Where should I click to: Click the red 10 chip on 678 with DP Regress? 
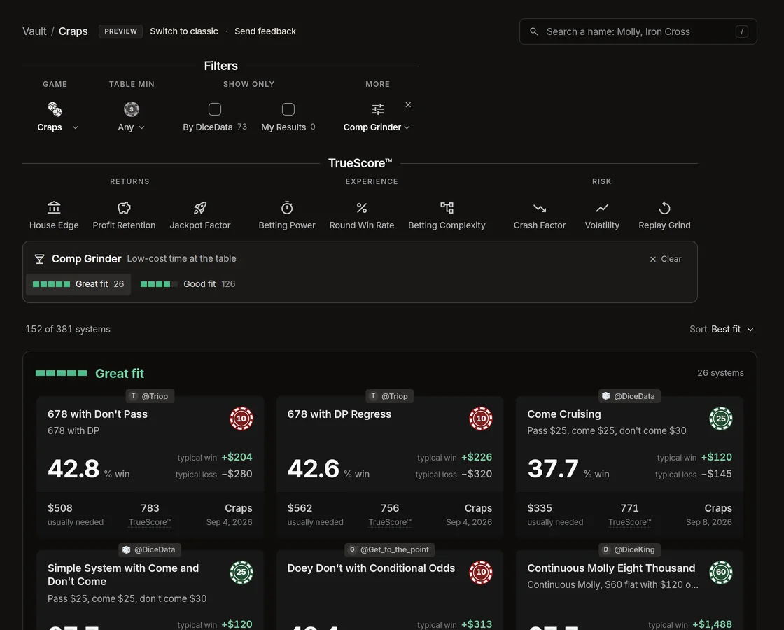point(481,419)
